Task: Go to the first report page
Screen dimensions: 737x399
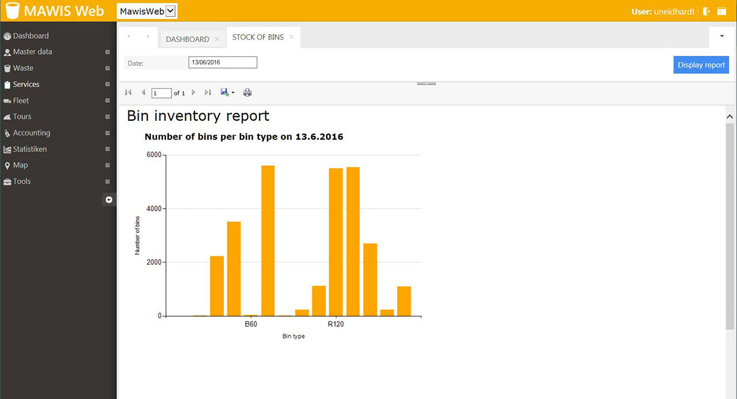Action: pos(128,93)
